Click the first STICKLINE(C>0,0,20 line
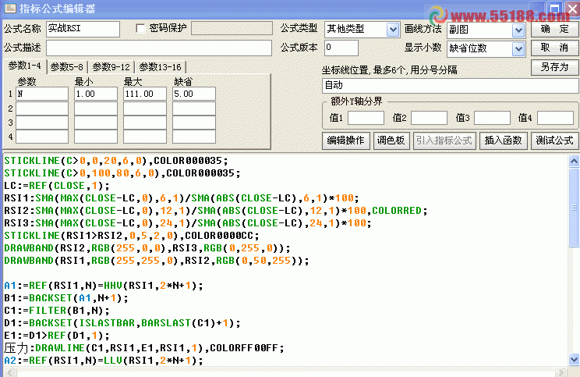580x377 pixels. 116,161
